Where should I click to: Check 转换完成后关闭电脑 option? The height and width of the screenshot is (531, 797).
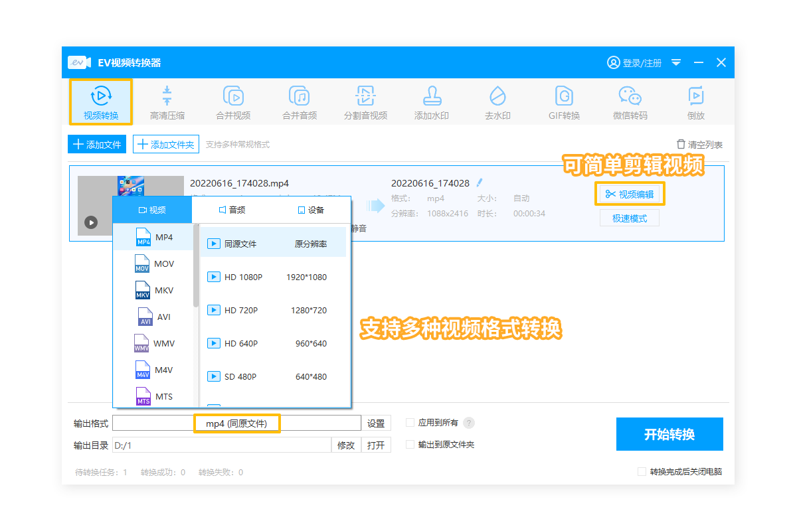pos(642,472)
